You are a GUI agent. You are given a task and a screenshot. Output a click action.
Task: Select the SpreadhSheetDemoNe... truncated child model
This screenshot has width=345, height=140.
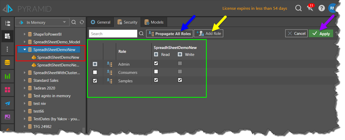58,65
